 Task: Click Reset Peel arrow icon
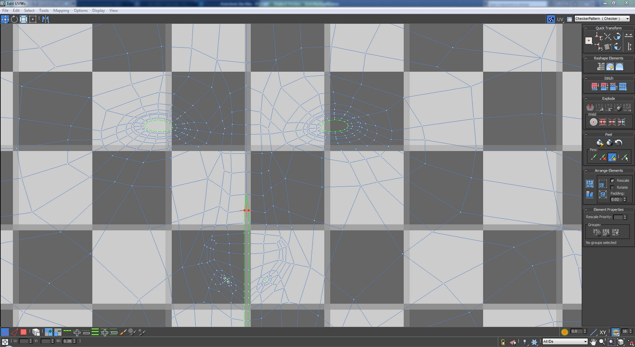(x=618, y=143)
